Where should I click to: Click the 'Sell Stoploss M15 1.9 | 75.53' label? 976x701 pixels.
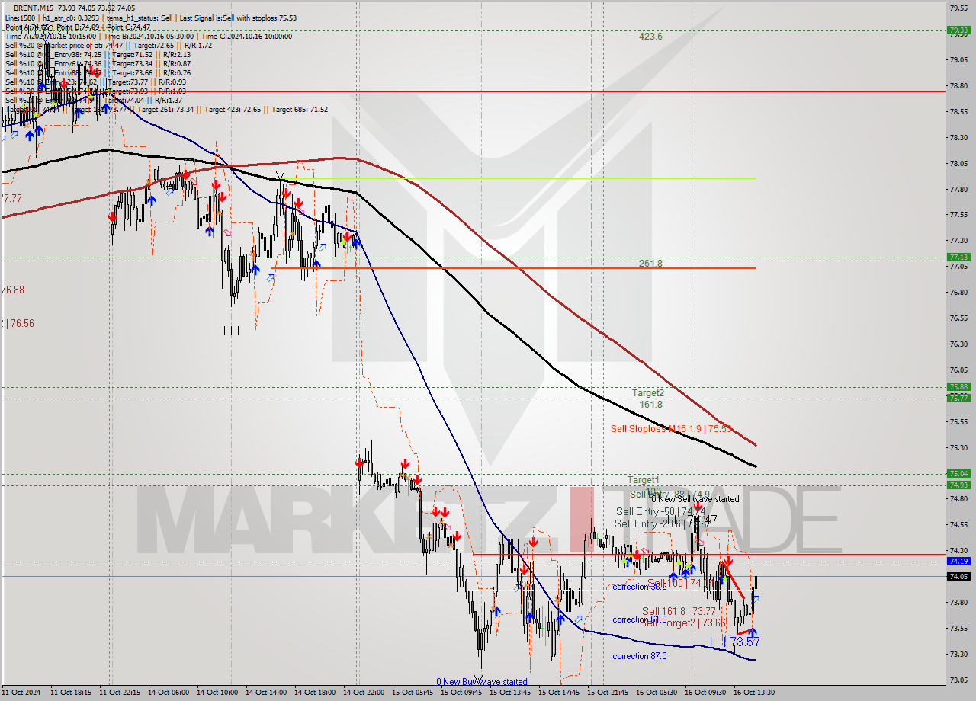(x=671, y=429)
